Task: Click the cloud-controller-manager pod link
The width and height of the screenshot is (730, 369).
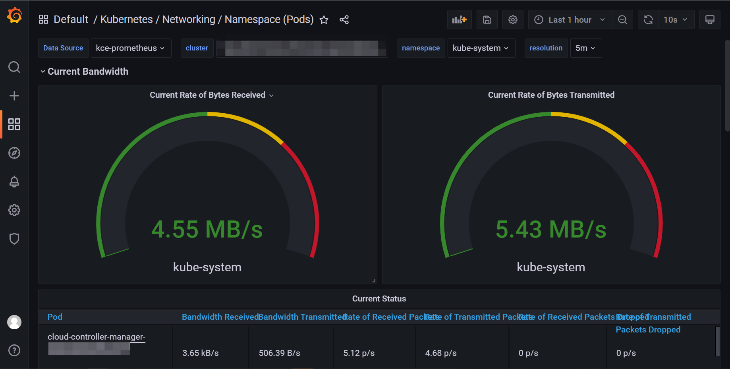Action: click(x=97, y=337)
